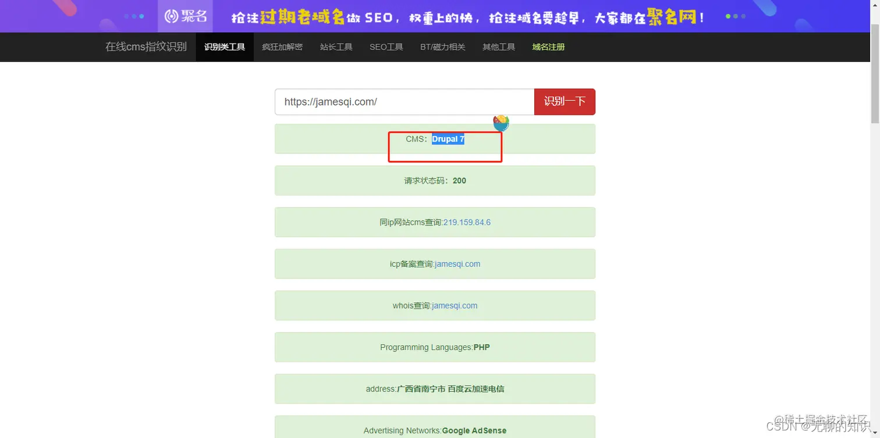Open the 其他工具 menu item
Image resolution: width=880 pixels, height=438 pixels.
pos(498,47)
